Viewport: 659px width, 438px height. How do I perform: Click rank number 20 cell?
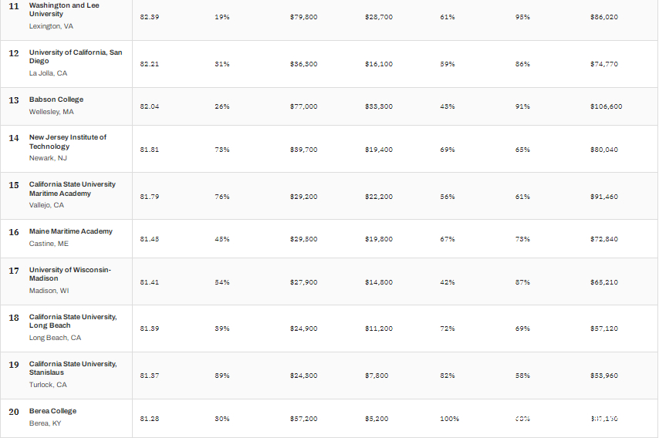tap(14, 412)
